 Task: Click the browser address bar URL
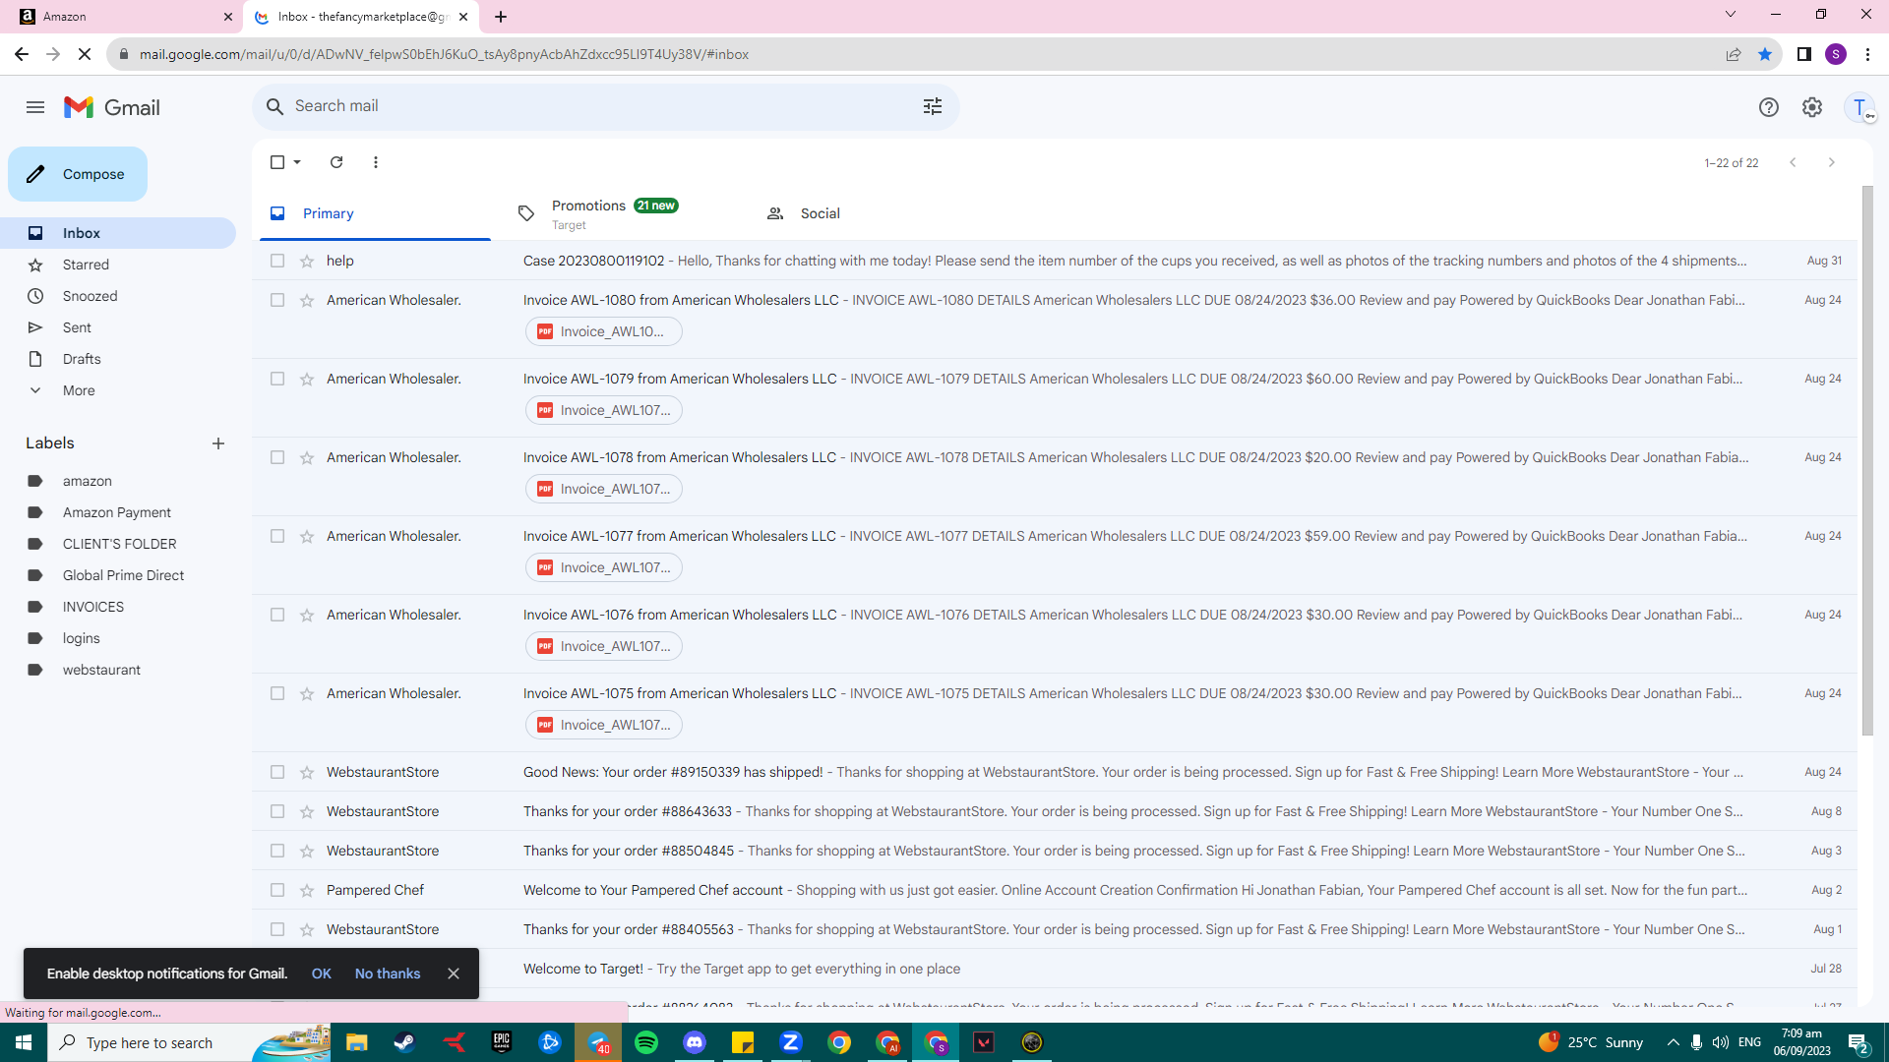tap(444, 54)
